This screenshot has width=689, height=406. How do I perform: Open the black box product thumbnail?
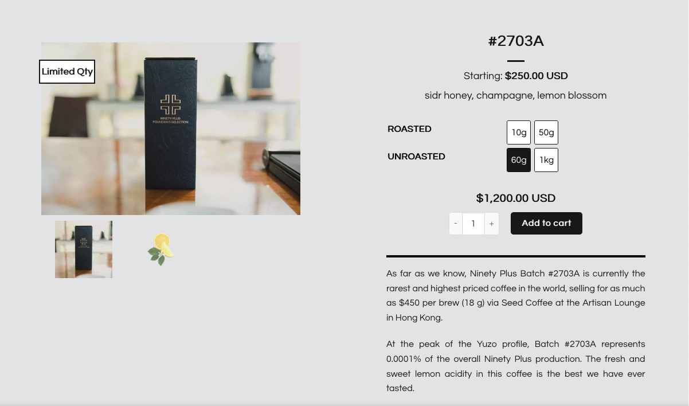pyautogui.click(x=84, y=249)
